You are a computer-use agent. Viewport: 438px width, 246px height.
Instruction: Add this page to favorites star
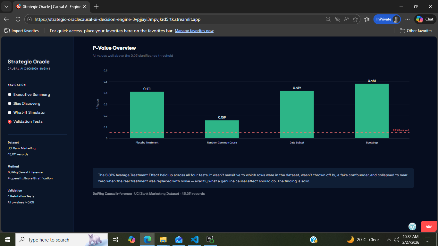pos(355,19)
